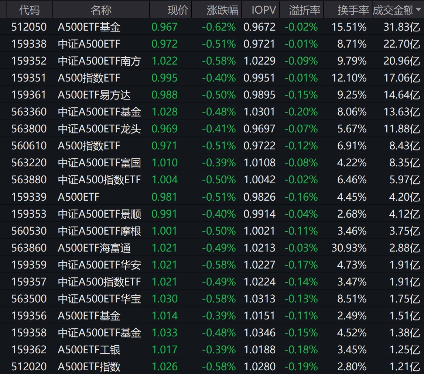Open the 中证A500ETF南方 row
This screenshot has height=374, width=424.
coord(99,61)
